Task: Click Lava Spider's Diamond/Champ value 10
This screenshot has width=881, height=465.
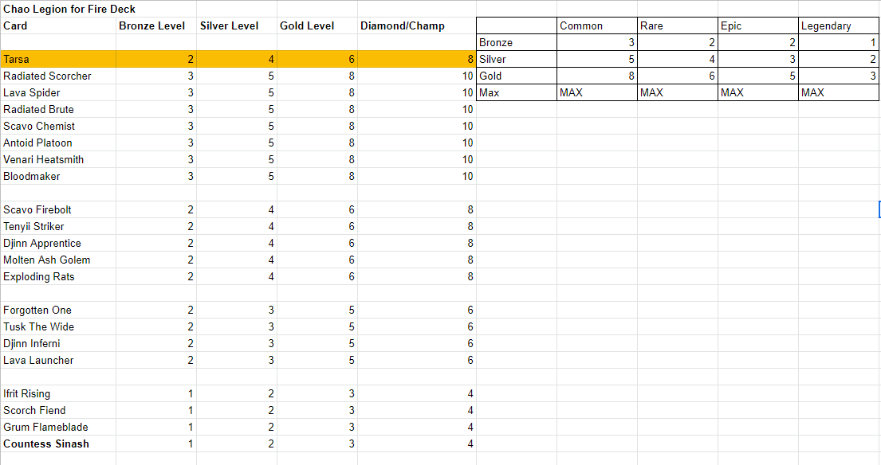Action: click(x=416, y=92)
